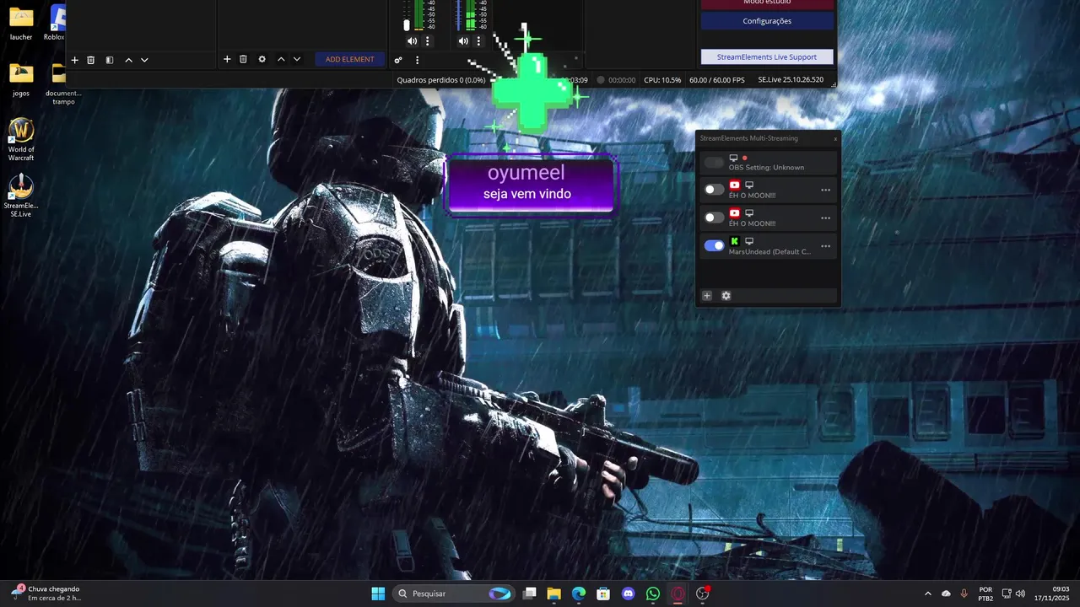Open StreamElements Live Support

pos(767,56)
